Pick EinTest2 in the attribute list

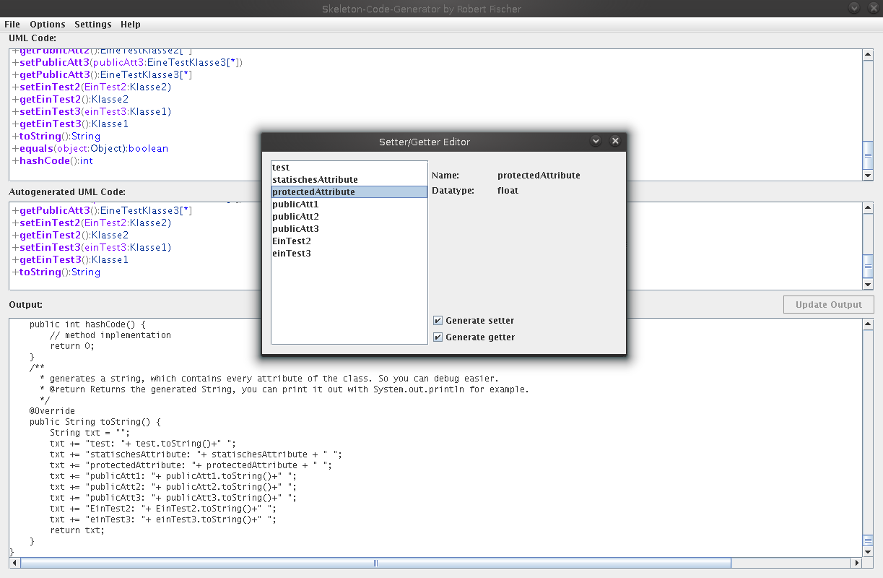(x=292, y=241)
